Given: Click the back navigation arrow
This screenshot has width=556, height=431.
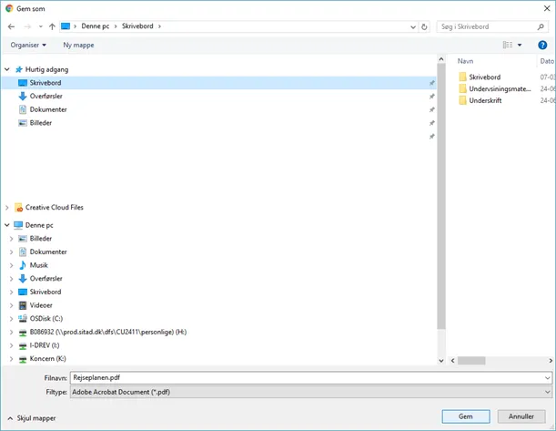Looking at the screenshot, I should (11, 26).
